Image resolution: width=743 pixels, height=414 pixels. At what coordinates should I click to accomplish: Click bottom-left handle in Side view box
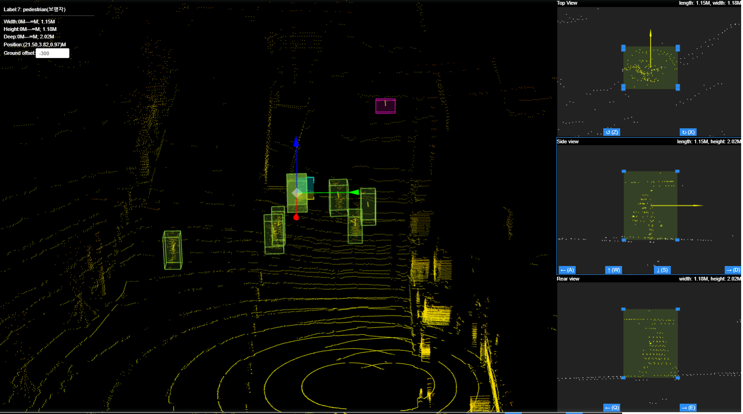pyautogui.click(x=624, y=240)
